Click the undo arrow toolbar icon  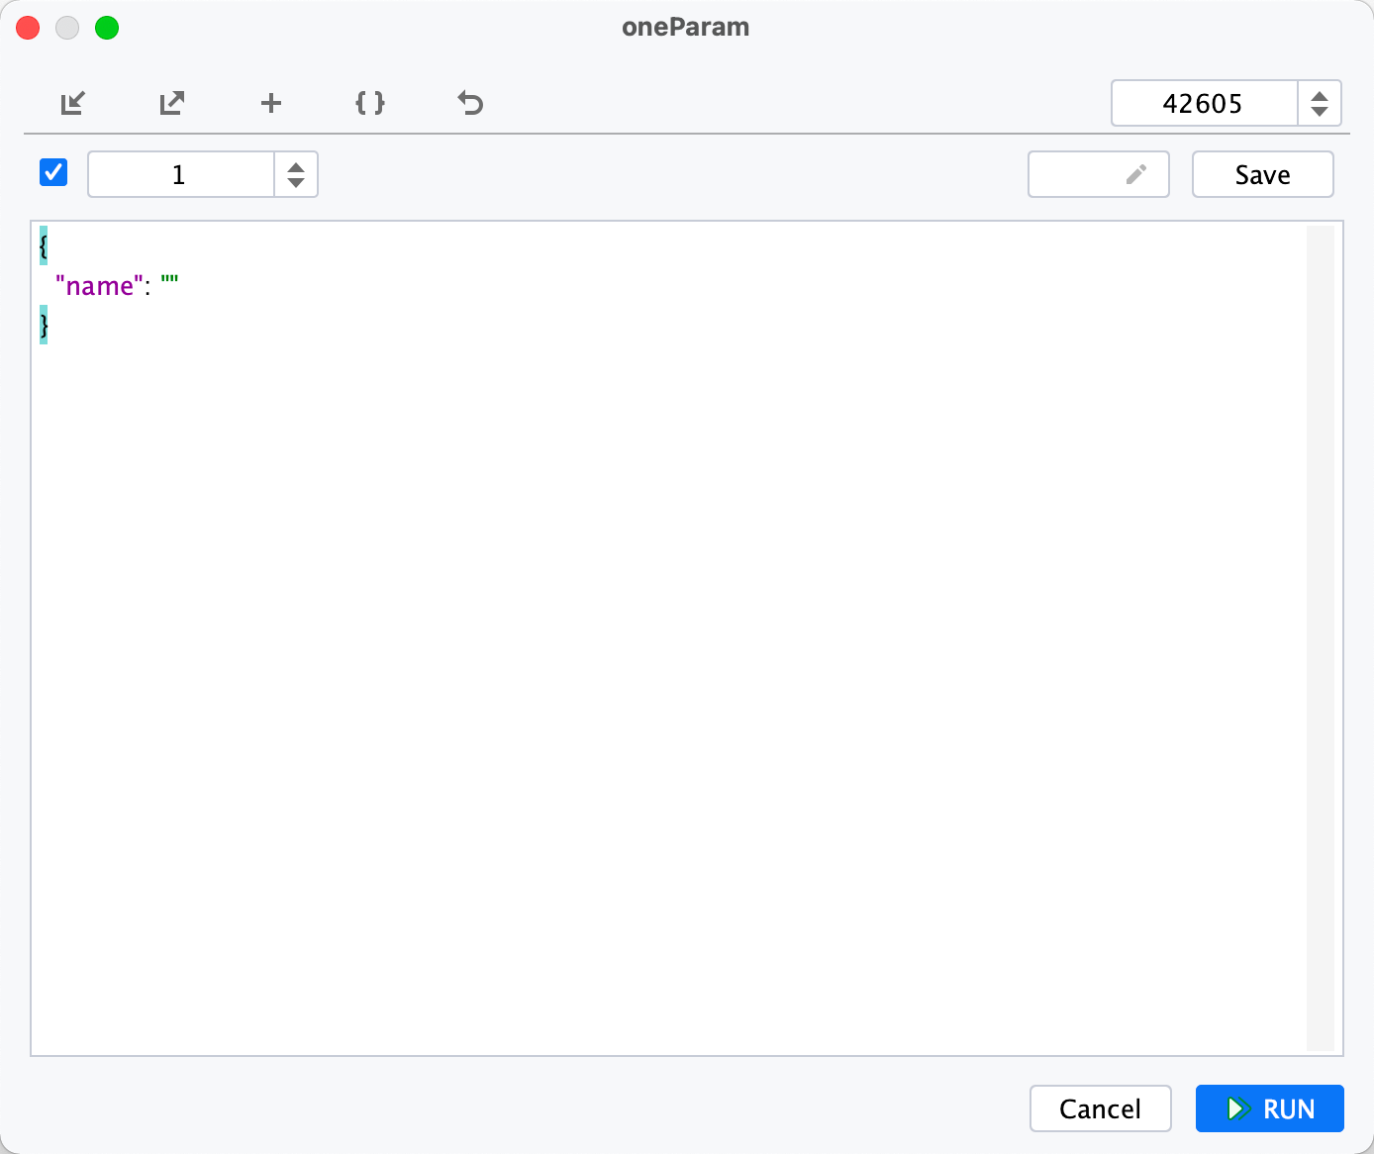click(470, 103)
